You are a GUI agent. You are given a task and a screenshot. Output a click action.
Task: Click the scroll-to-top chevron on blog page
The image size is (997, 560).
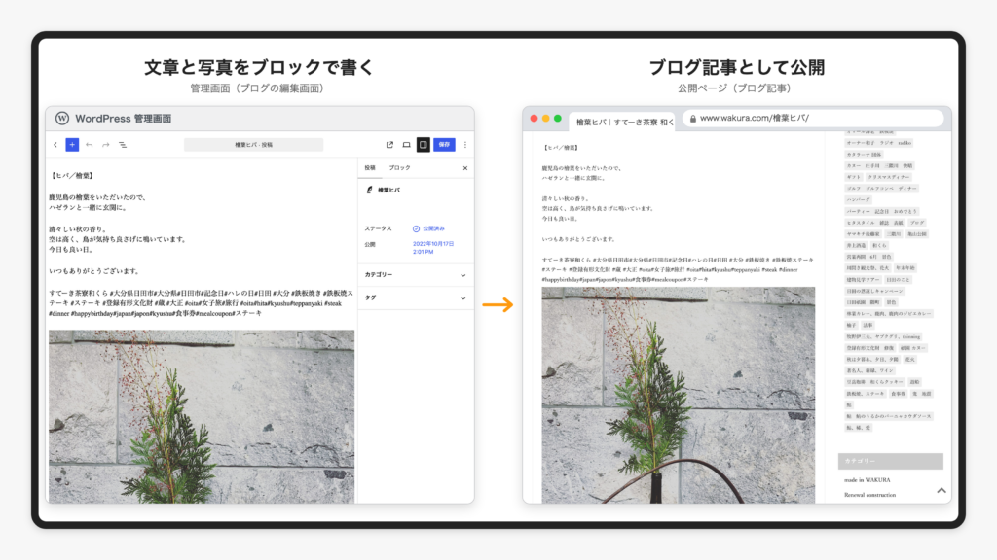tap(942, 490)
